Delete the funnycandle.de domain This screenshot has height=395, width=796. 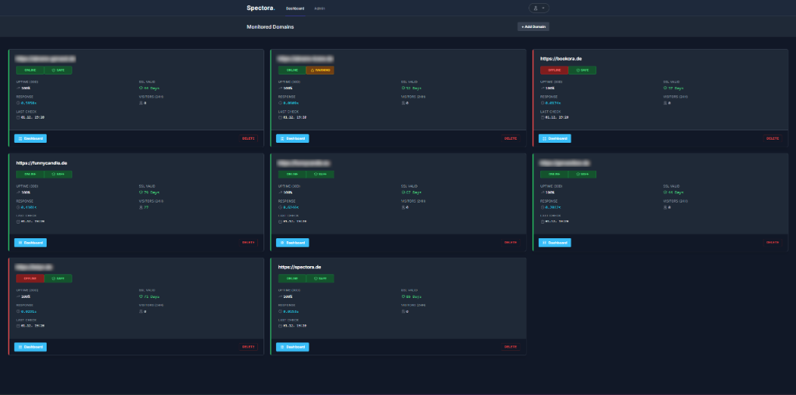248,242
